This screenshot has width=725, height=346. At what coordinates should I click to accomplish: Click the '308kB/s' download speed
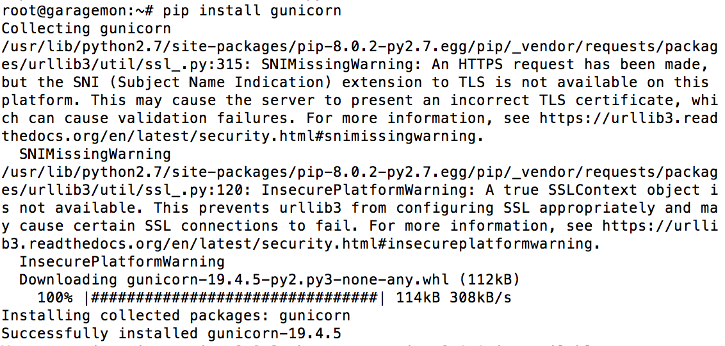(480, 297)
